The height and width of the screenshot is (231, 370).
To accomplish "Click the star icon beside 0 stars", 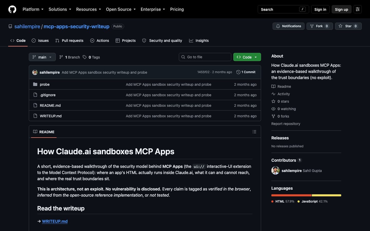I will point(273,101).
